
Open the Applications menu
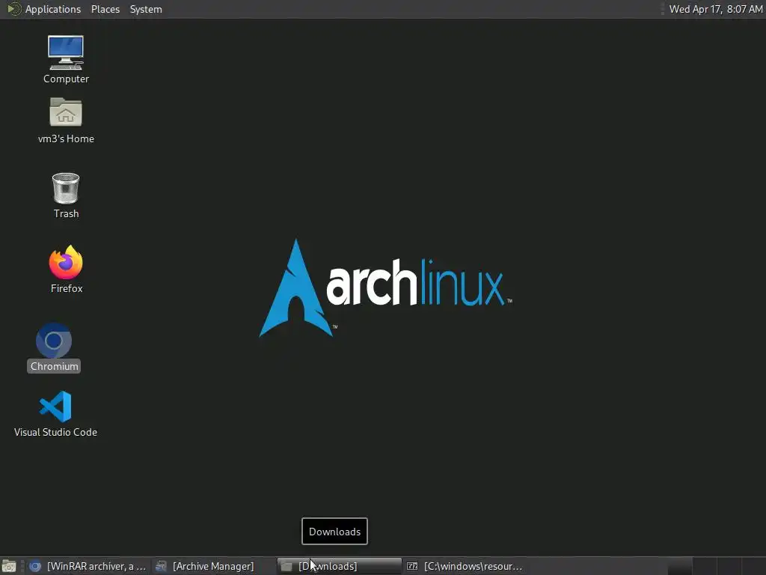coord(53,9)
